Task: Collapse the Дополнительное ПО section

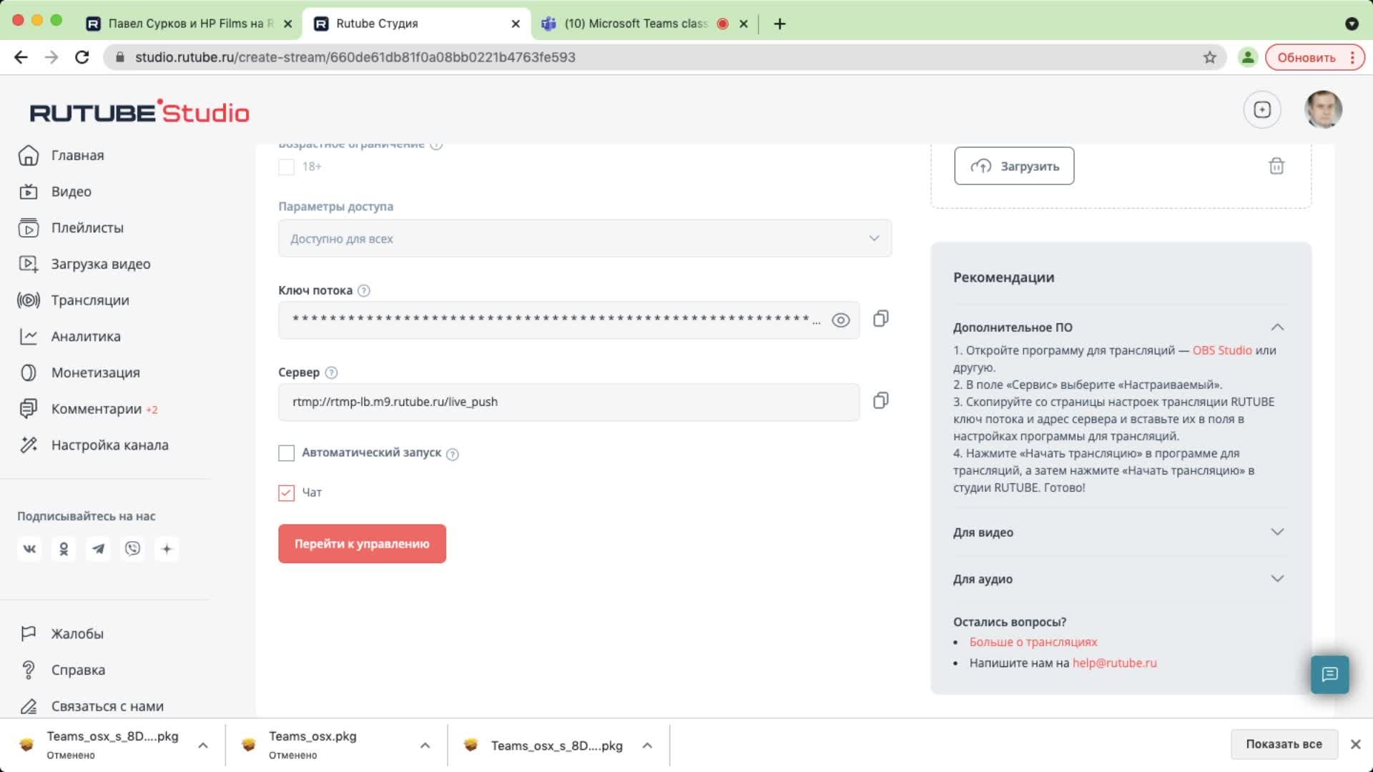Action: 1276,327
